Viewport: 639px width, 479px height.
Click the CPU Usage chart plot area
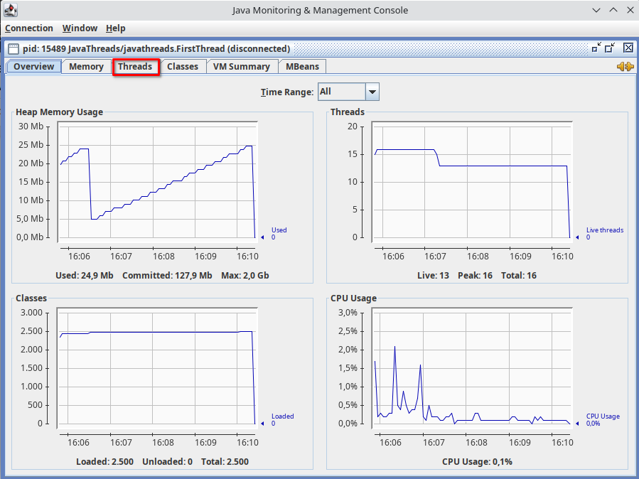pyautogui.click(x=473, y=368)
